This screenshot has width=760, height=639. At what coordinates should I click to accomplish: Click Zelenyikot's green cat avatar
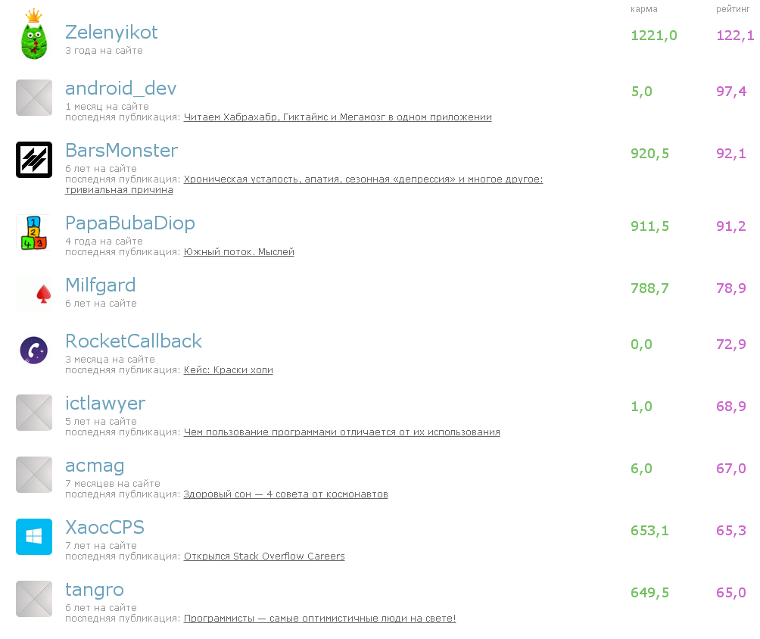click(34, 37)
